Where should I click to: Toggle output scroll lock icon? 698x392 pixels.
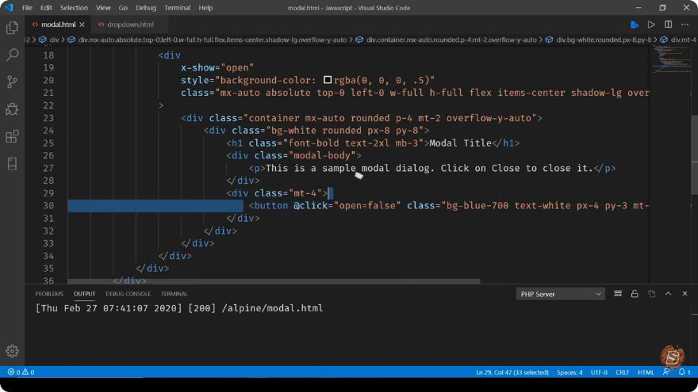[x=635, y=294]
